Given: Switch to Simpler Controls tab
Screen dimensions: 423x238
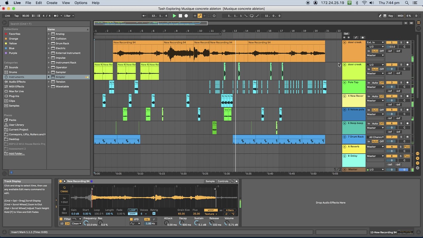Looking at the screenshot, I should pyautogui.click(x=223, y=181).
